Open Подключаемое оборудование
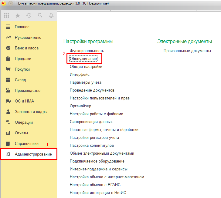 tap(97, 161)
